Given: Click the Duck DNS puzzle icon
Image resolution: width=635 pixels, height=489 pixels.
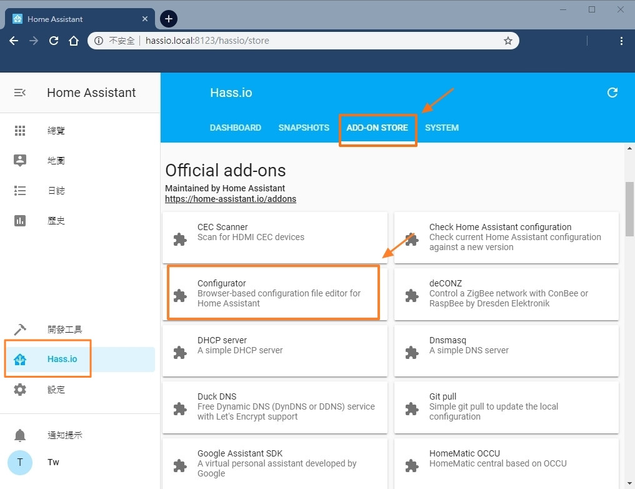Looking at the screenshot, I should tap(180, 409).
